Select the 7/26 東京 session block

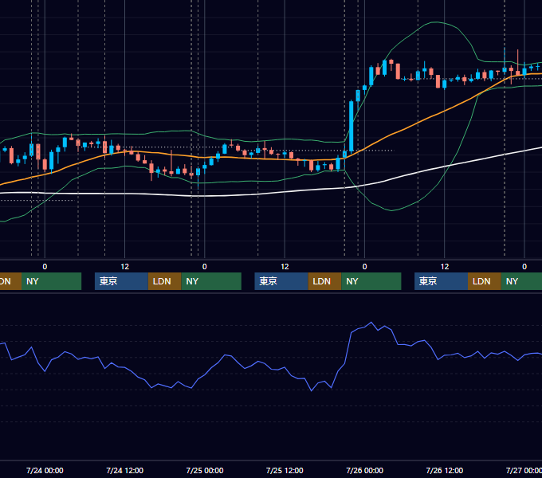coord(441,281)
